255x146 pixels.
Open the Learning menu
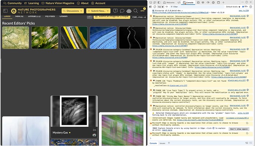click(x=31, y=3)
